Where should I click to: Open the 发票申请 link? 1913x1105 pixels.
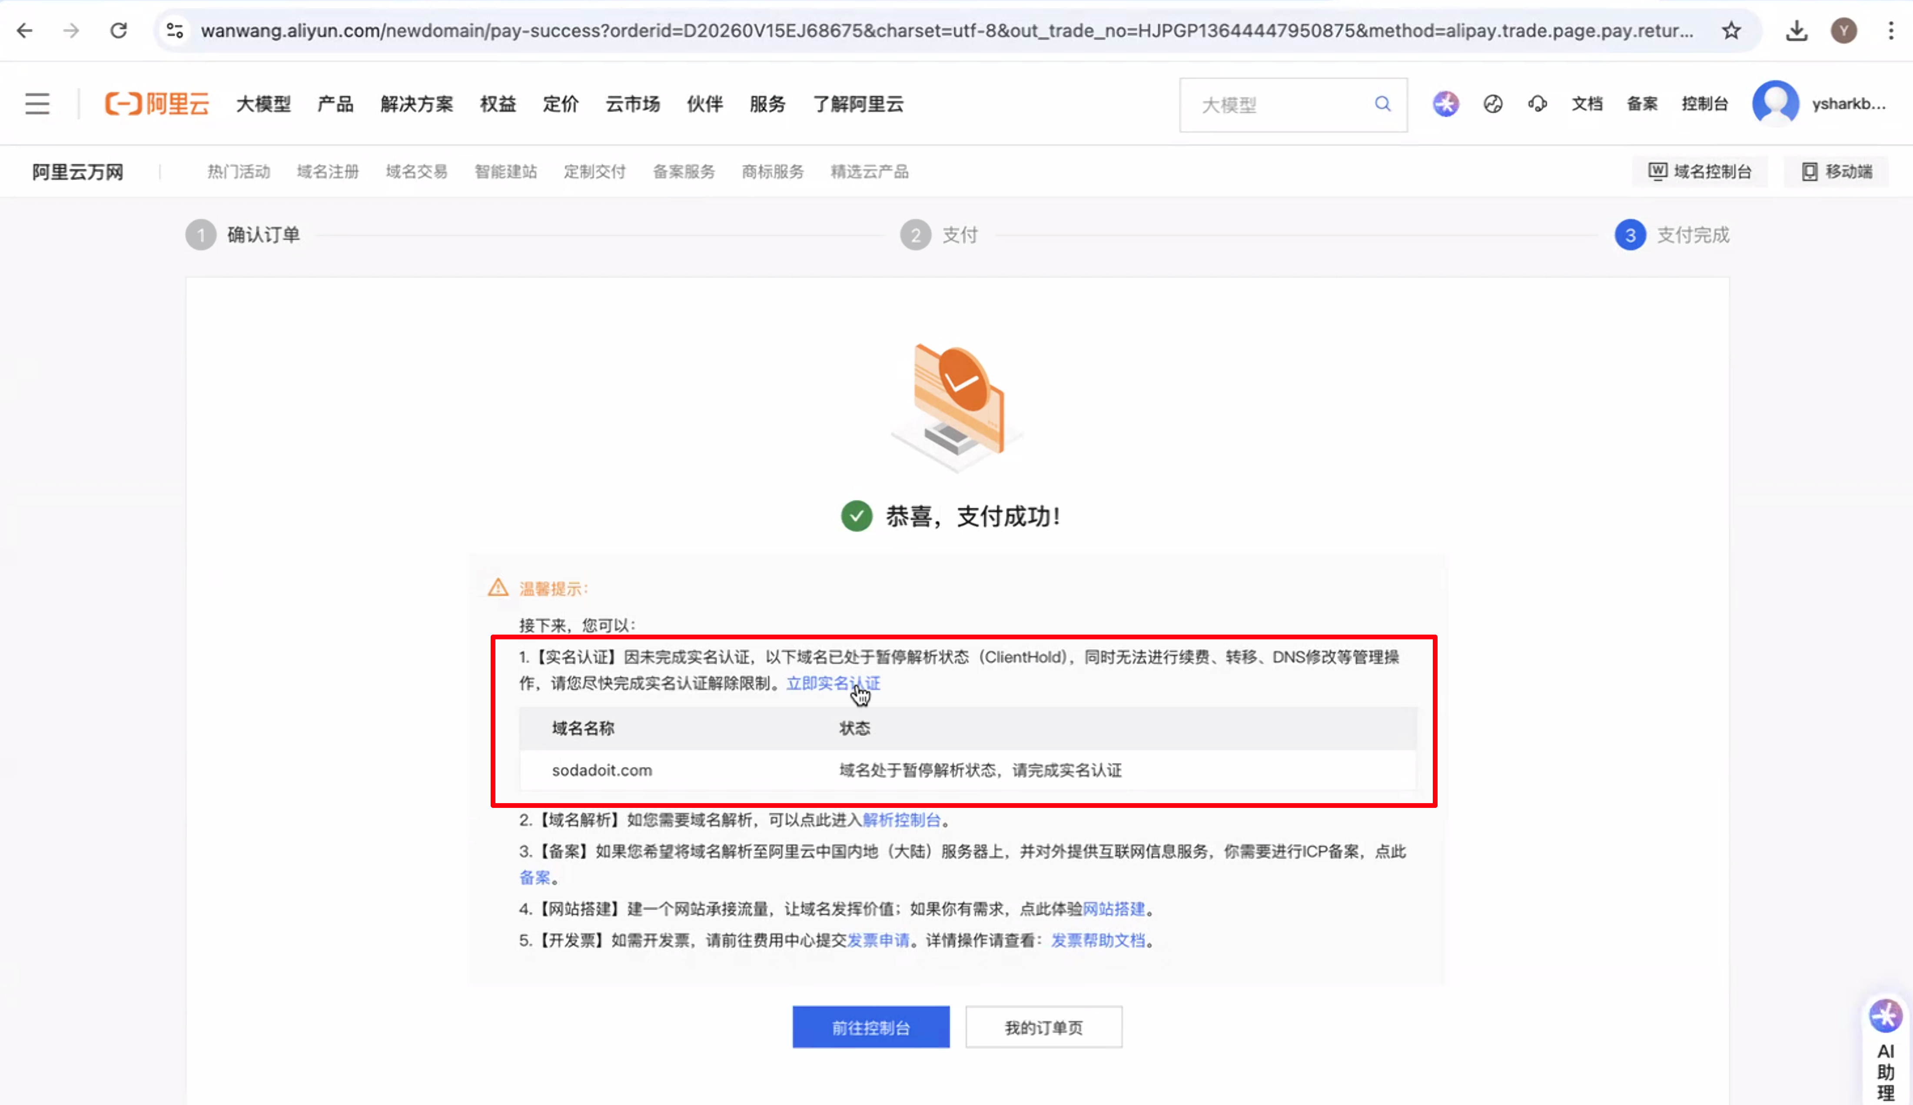[878, 940]
